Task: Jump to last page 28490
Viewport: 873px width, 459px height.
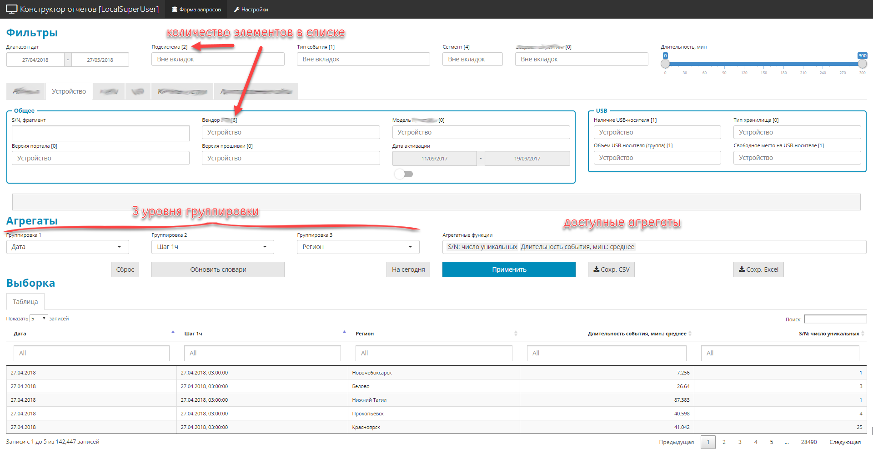Action: pyautogui.click(x=809, y=442)
